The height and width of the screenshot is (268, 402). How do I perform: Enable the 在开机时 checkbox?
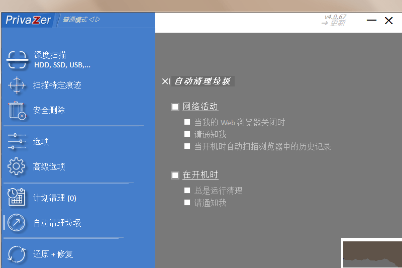click(175, 175)
